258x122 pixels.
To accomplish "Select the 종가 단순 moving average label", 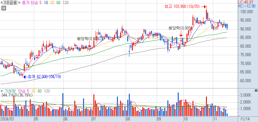I will coord(30,3).
